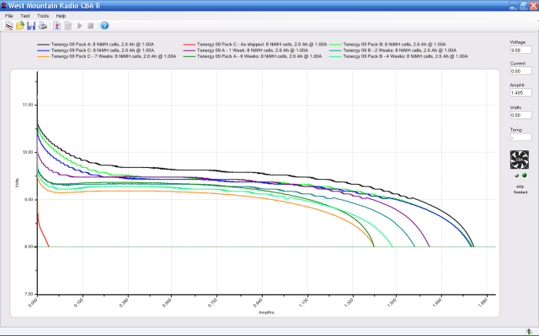The height and width of the screenshot is (336, 539).
Task: Stop the test with the square stop icon
Action: 91,26
